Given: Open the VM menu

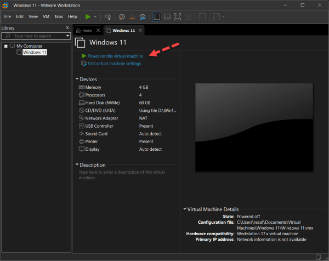Looking at the screenshot, I should click(x=45, y=16).
